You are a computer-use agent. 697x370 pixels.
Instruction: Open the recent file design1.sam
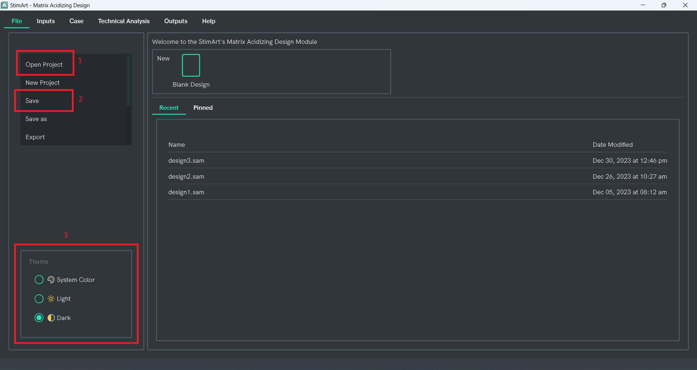pos(186,192)
